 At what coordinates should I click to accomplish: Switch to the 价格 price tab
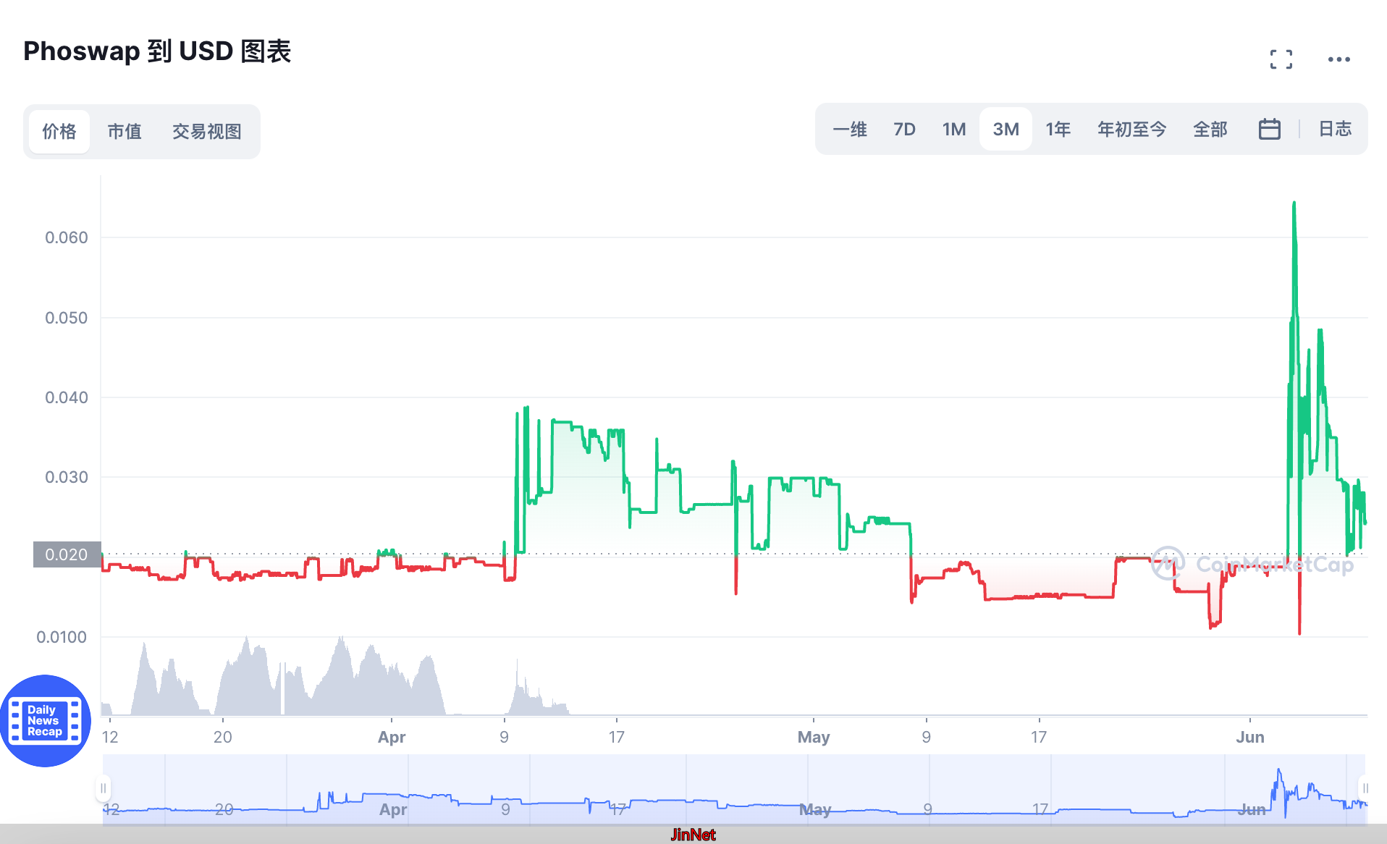pyautogui.click(x=59, y=132)
